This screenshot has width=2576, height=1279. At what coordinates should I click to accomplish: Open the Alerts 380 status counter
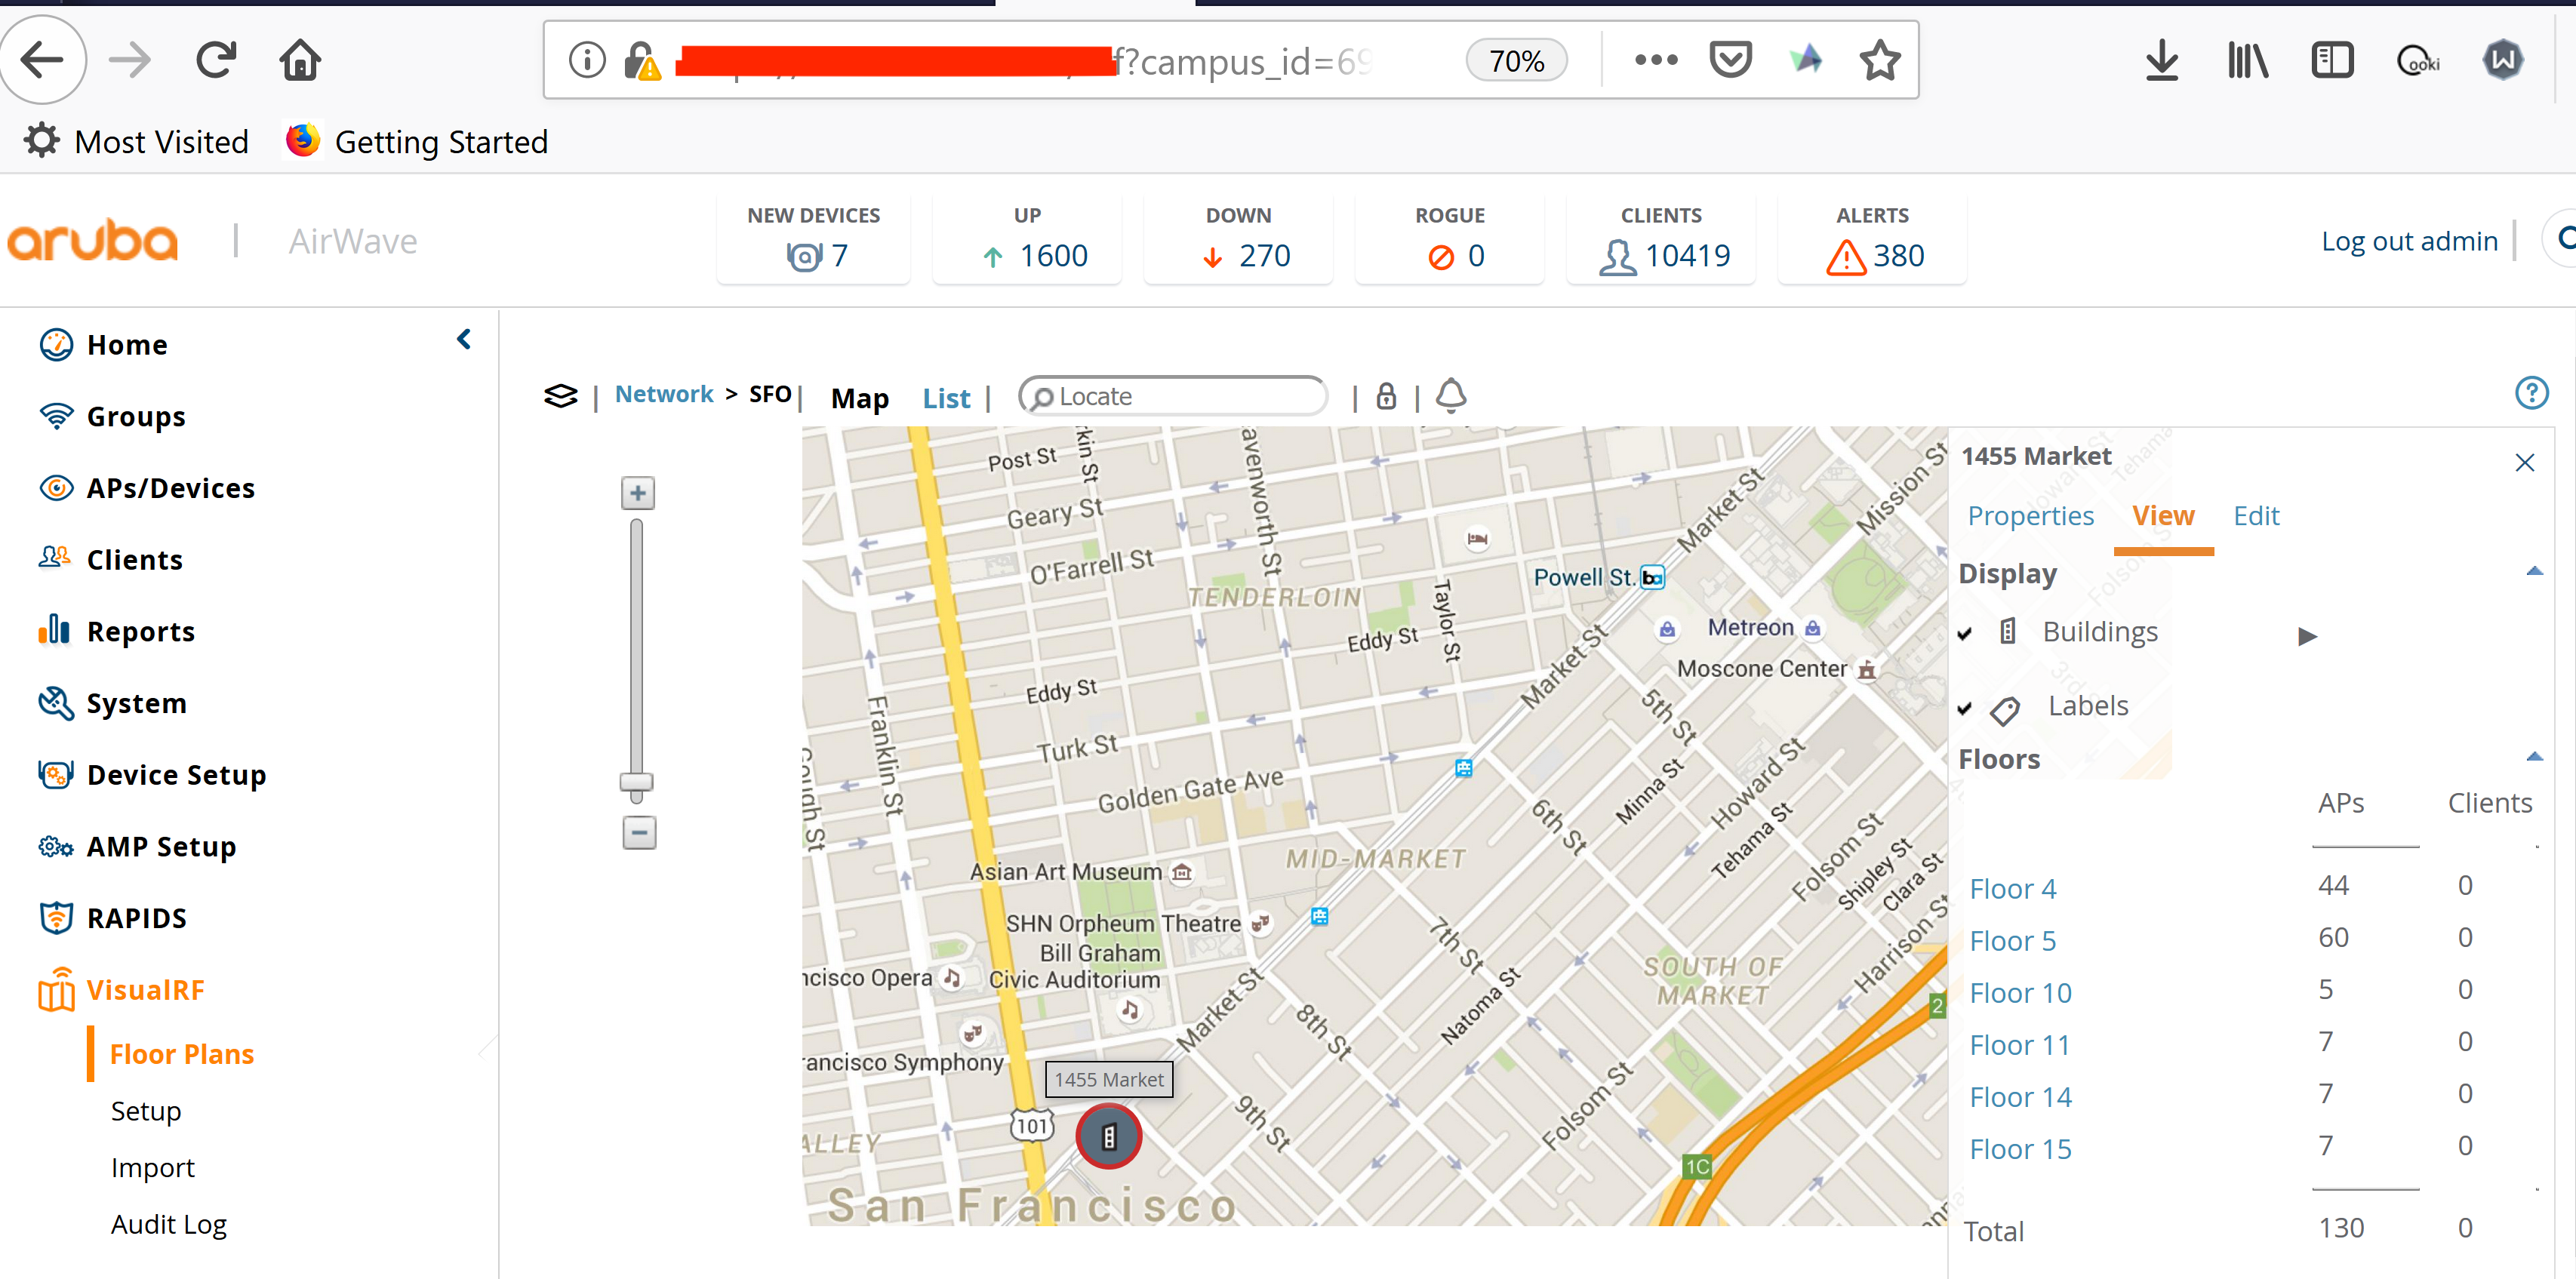[x=1872, y=240]
